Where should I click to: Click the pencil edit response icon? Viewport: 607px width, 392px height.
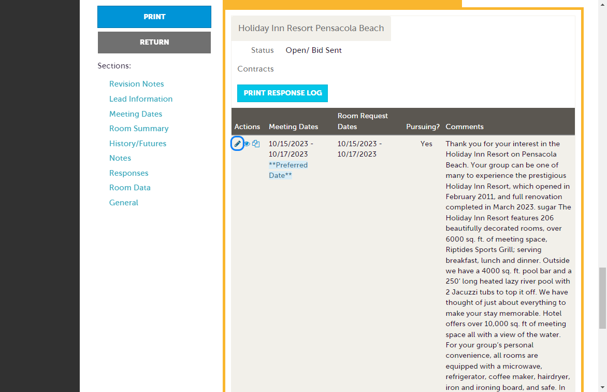(237, 144)
